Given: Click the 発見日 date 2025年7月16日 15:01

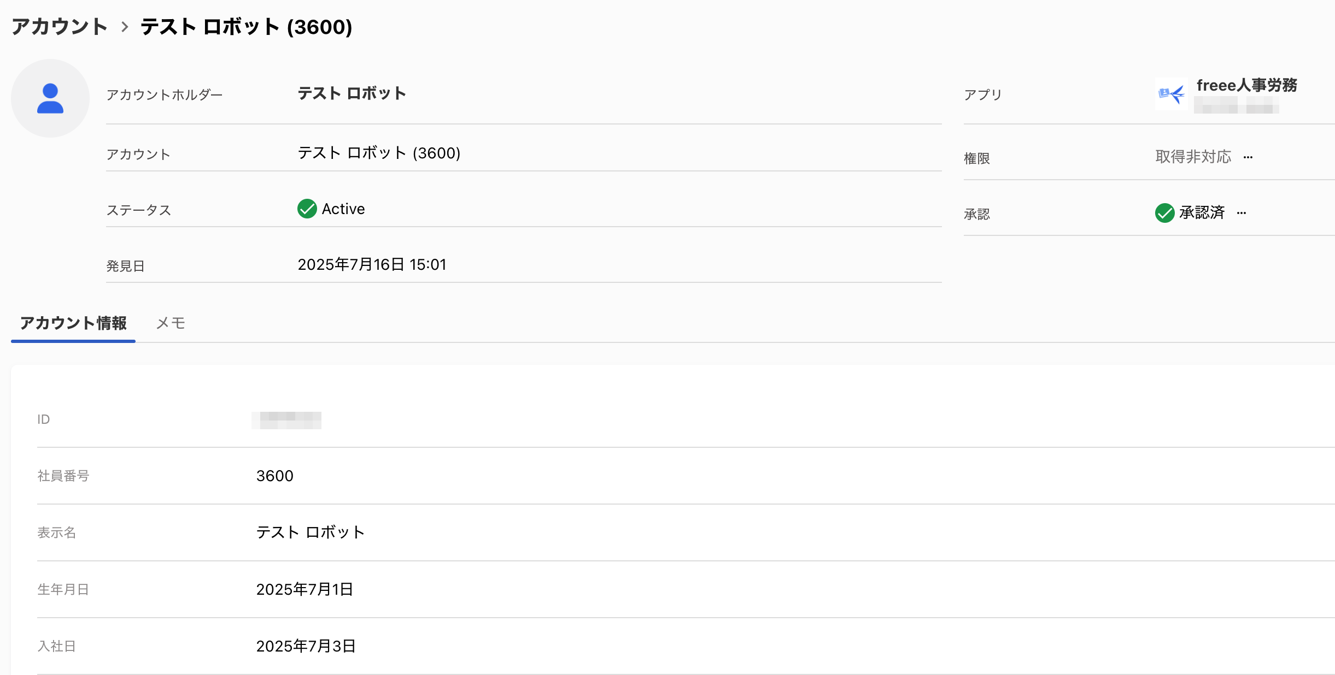Looking at the screenshot, I should pyautogui.click(x=372, y=265).
